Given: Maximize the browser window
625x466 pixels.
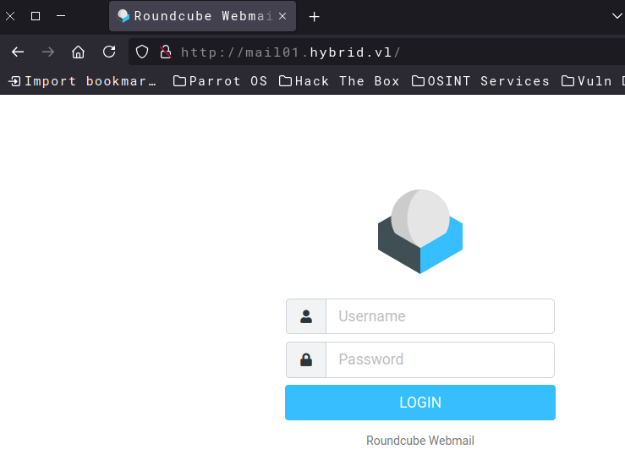Looking at the screenshot, I should coord(36,16).
